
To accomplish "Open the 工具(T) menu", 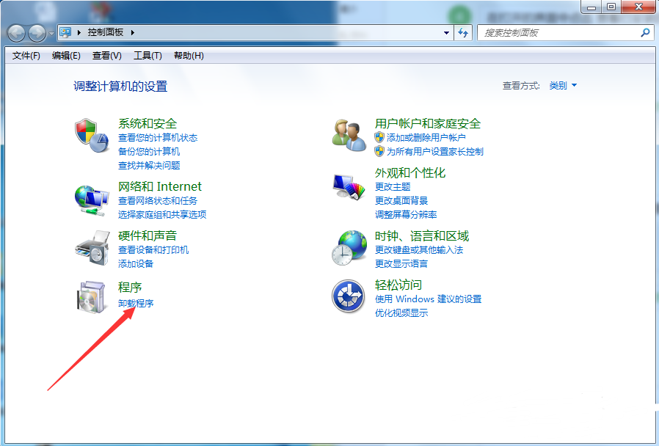I will click(x=148, y=56).
